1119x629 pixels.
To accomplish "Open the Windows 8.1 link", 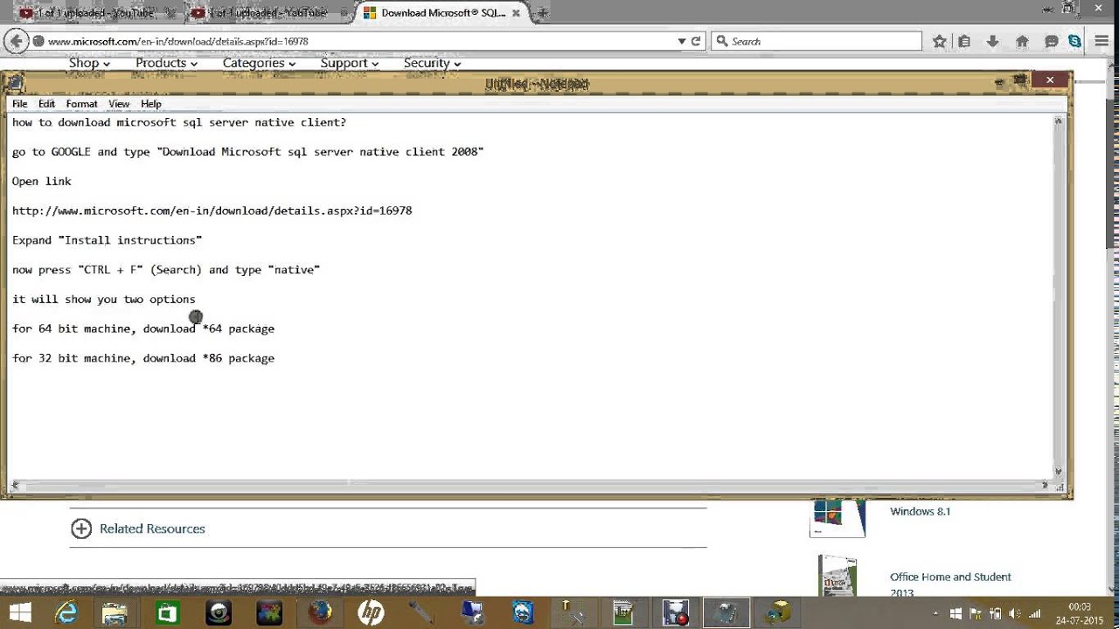I will [x=920, y=511].
